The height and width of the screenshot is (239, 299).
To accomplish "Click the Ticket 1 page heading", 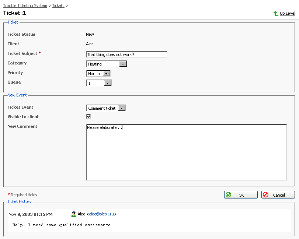I will [x=15, y=13].
